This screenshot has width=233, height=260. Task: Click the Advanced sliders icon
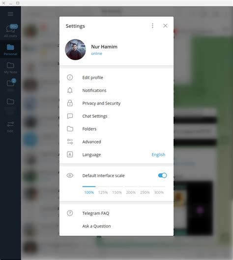point(70,142)
